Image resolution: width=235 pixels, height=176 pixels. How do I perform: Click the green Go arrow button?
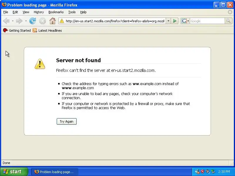pos(175,21)
